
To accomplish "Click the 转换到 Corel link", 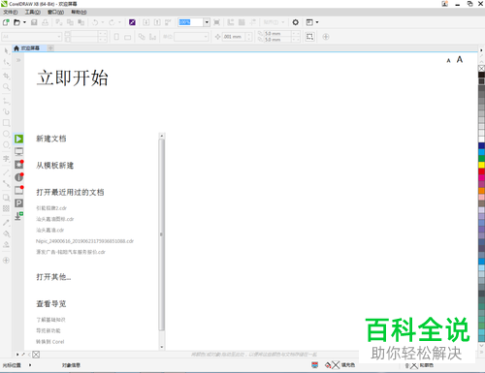I will [50, 342].
